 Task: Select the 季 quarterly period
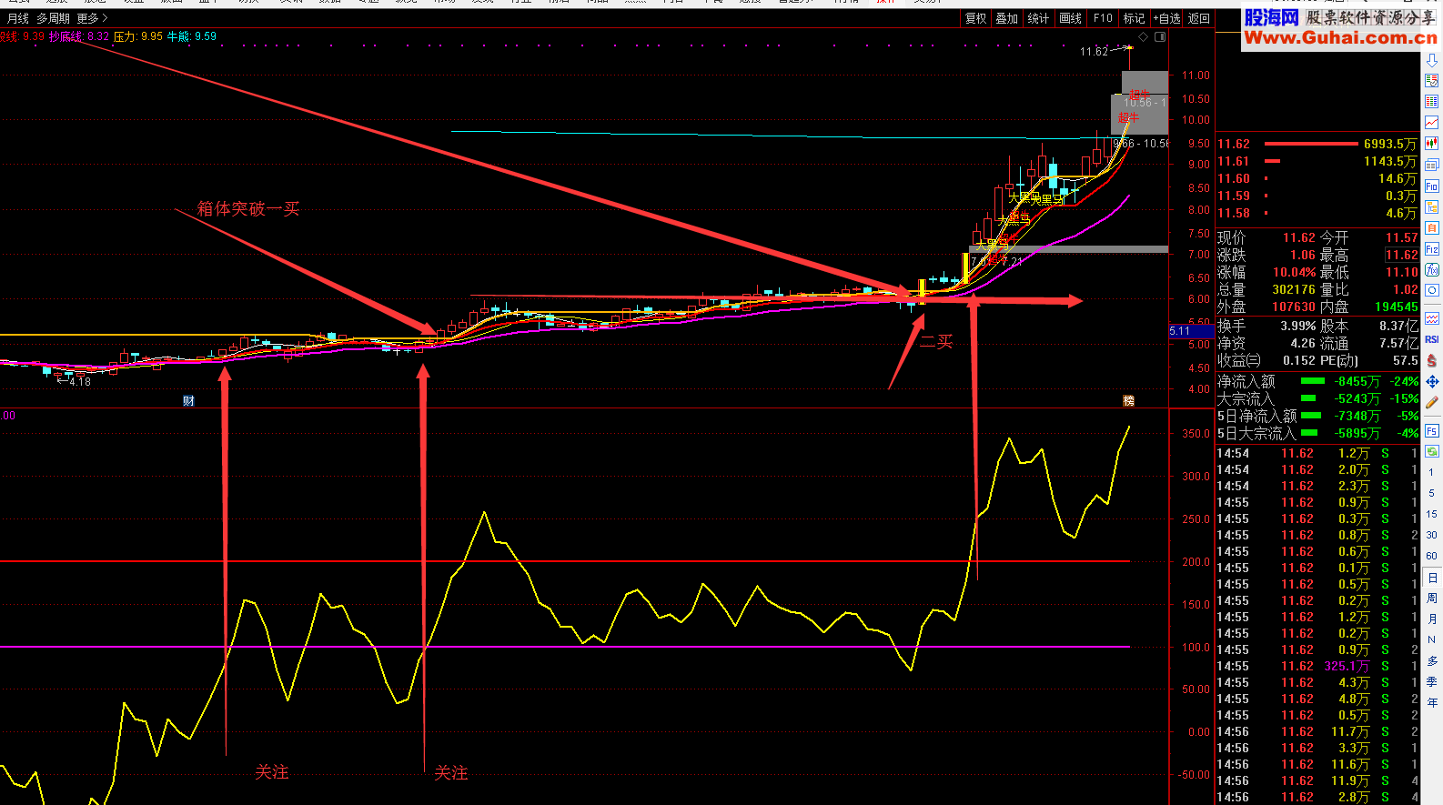pos(1432,681)
